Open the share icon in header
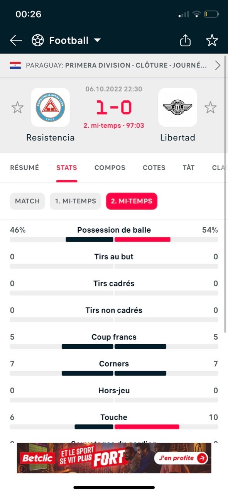228x494 pixels. 185,40
